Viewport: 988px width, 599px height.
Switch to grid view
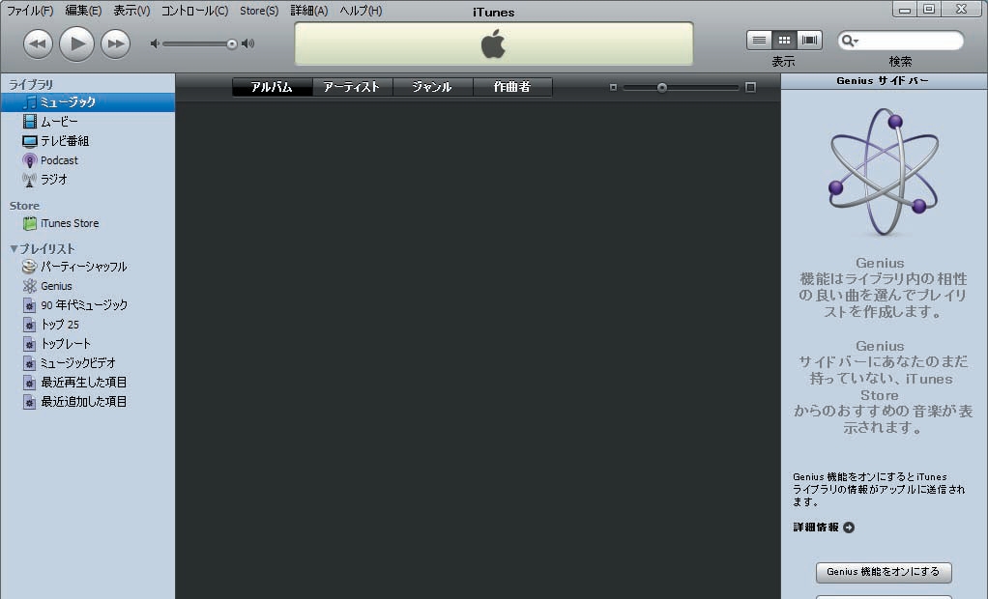coord(784,41)
